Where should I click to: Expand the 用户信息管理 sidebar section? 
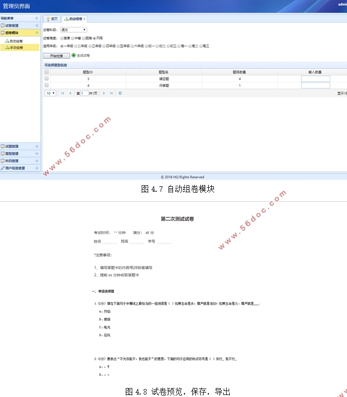(x=19, y=168)
